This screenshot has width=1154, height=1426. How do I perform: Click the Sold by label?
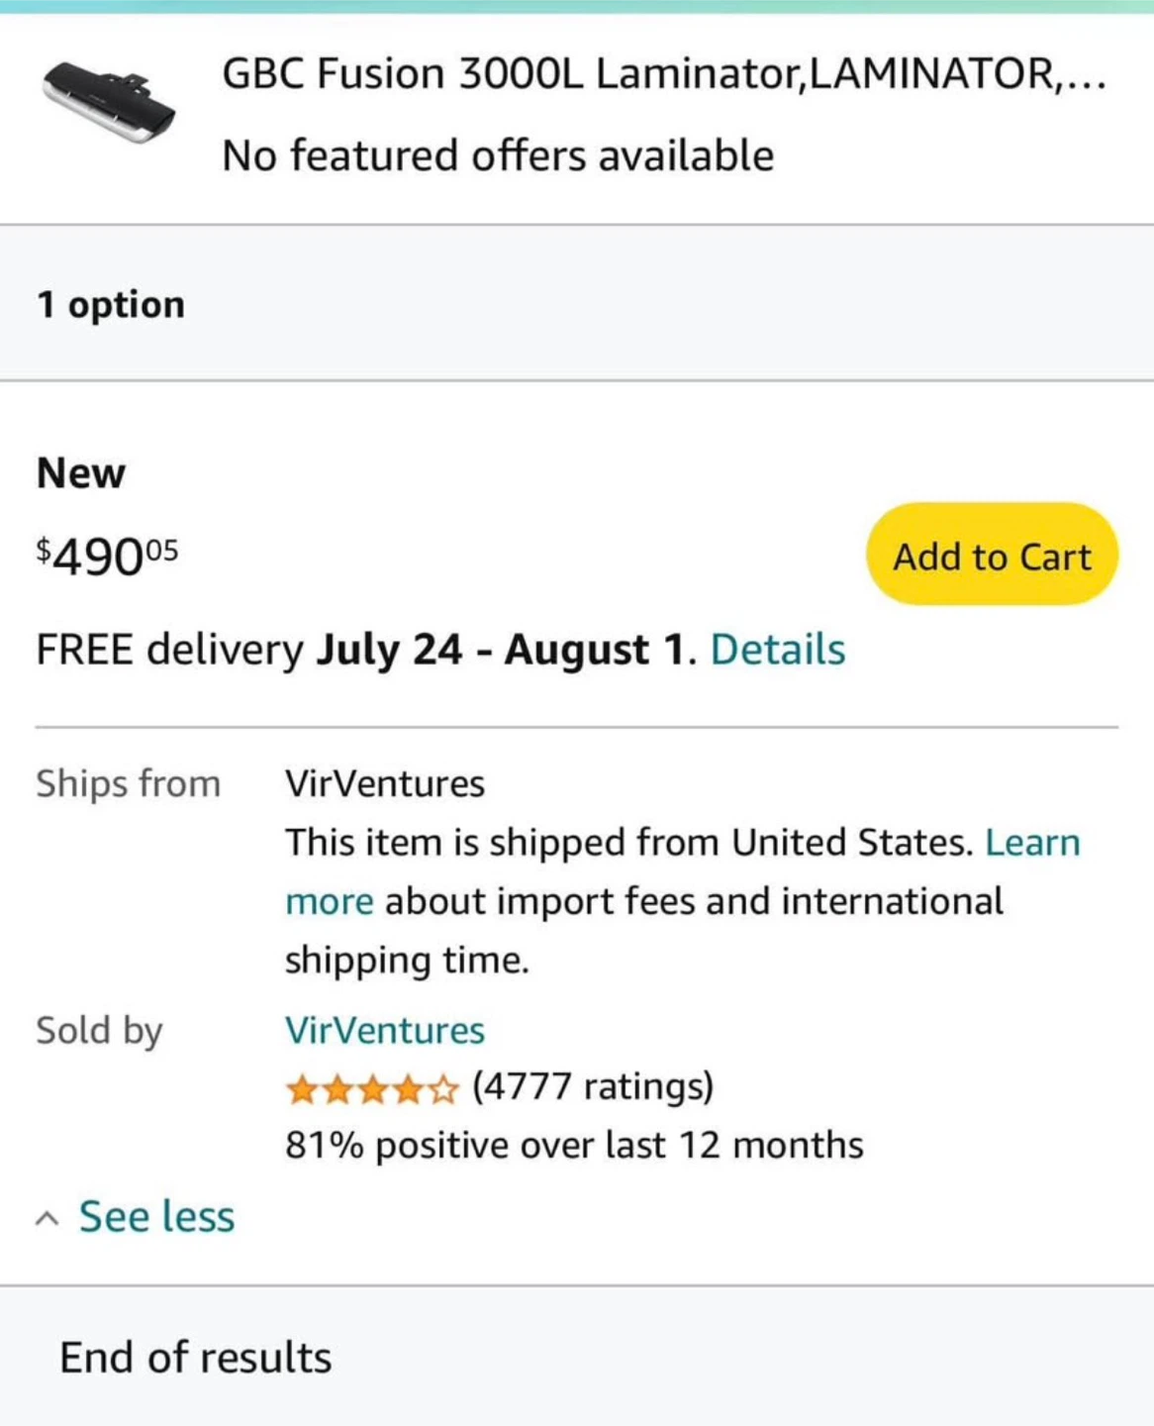pyautogui.click(x=99, y=1030)
